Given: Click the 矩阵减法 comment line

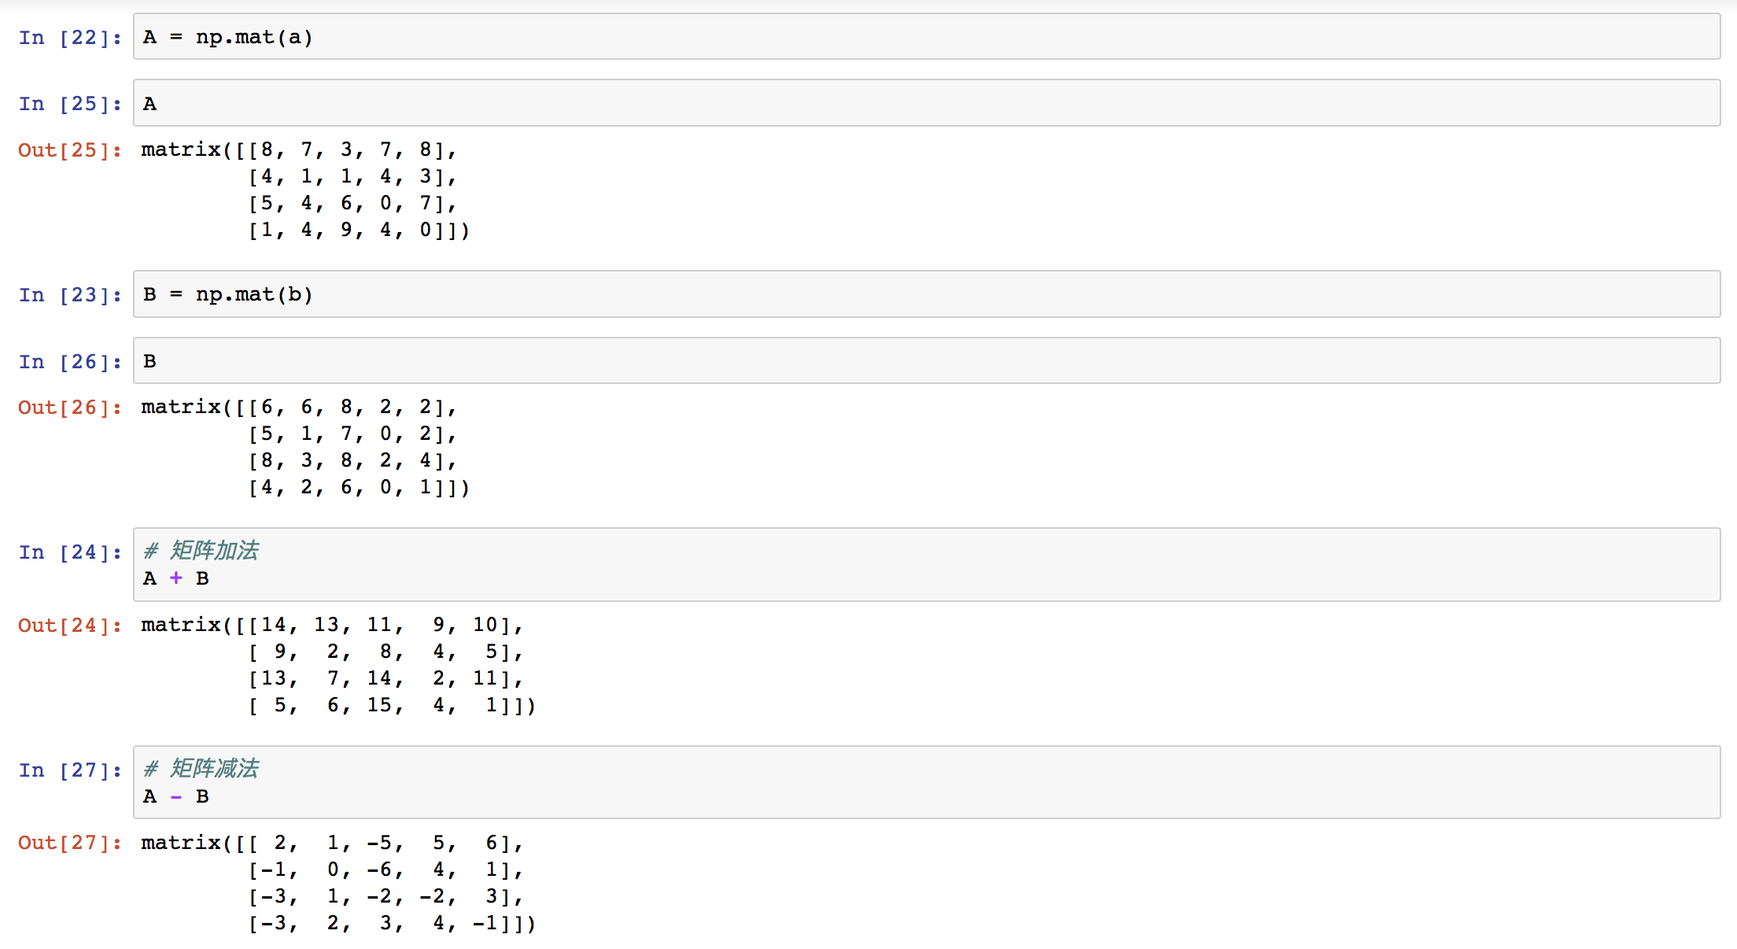Looking at the screenshot, I should point(201,768).
